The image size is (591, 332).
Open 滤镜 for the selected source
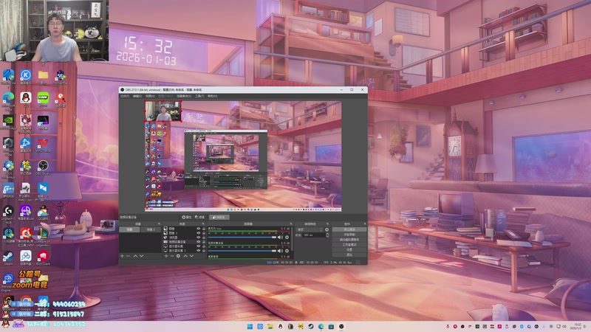pos(199,217)
